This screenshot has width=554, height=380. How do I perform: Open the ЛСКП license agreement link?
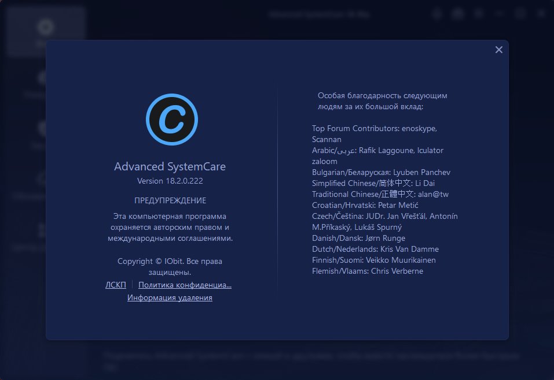click(116, 285)
